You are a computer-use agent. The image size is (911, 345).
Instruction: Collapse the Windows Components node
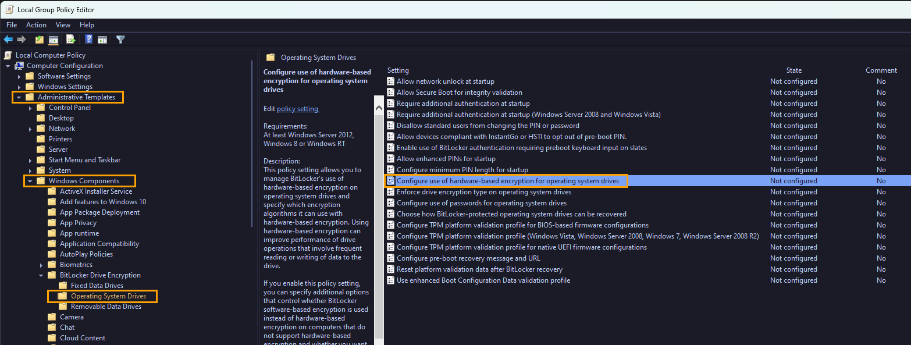click(x=30, y=181)
